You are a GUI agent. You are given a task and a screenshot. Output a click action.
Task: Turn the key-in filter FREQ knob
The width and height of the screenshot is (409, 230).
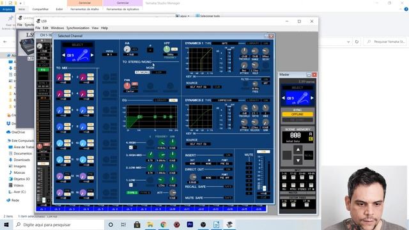tap(255, 84)
